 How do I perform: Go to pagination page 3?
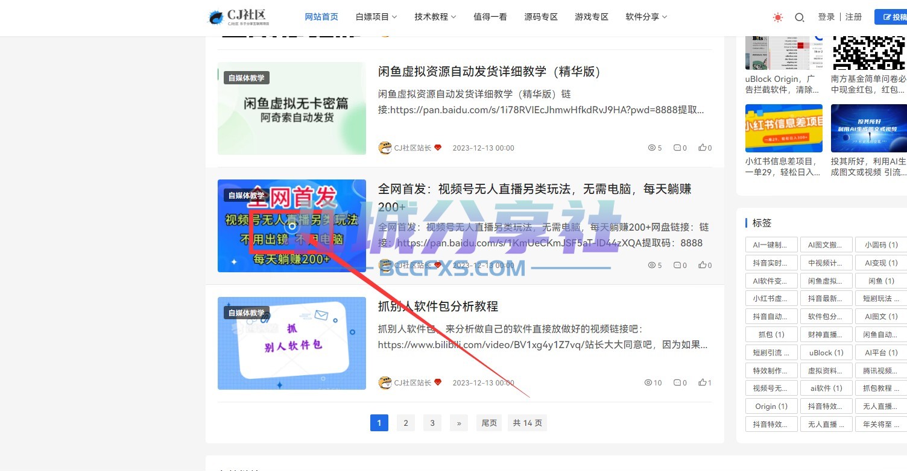[432, 423]
